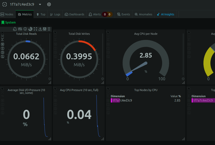
Task: Show chart info icon on Total Disk Reads
Action: [x=25, y=29]
